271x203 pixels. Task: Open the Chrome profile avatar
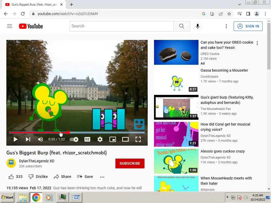[x=257, y=14]
